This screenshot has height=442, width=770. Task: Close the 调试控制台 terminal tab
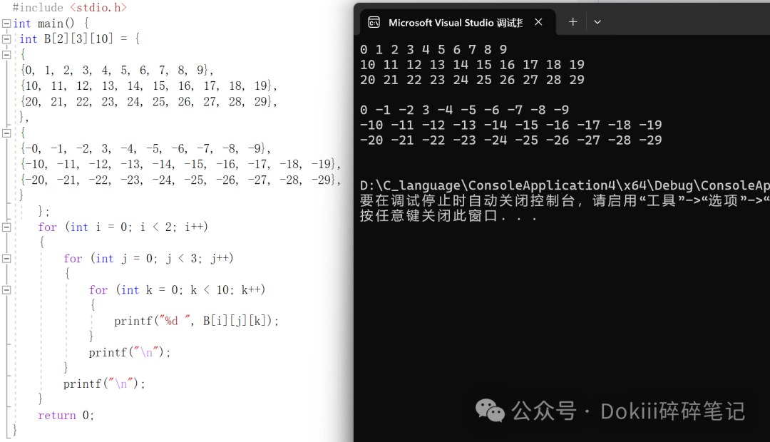(x=538, y=22)
